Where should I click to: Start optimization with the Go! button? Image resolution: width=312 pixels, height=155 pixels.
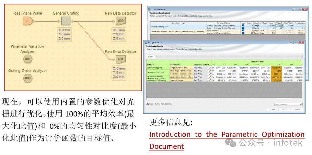pyautogui.click(x=151, y=56)
